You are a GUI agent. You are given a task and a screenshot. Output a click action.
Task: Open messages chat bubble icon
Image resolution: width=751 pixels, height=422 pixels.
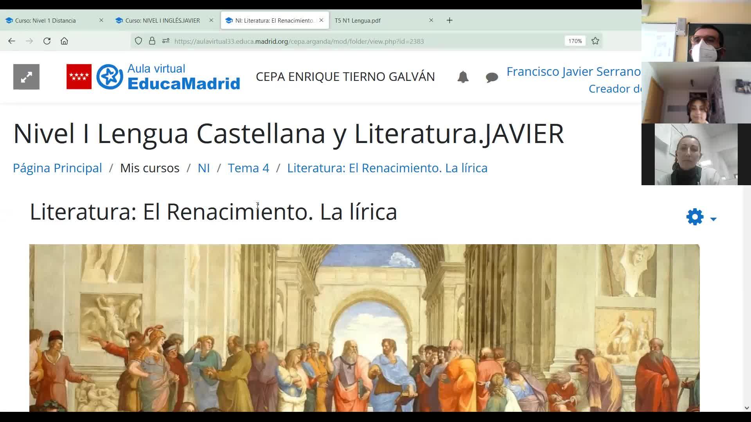[x=492, y=77]
